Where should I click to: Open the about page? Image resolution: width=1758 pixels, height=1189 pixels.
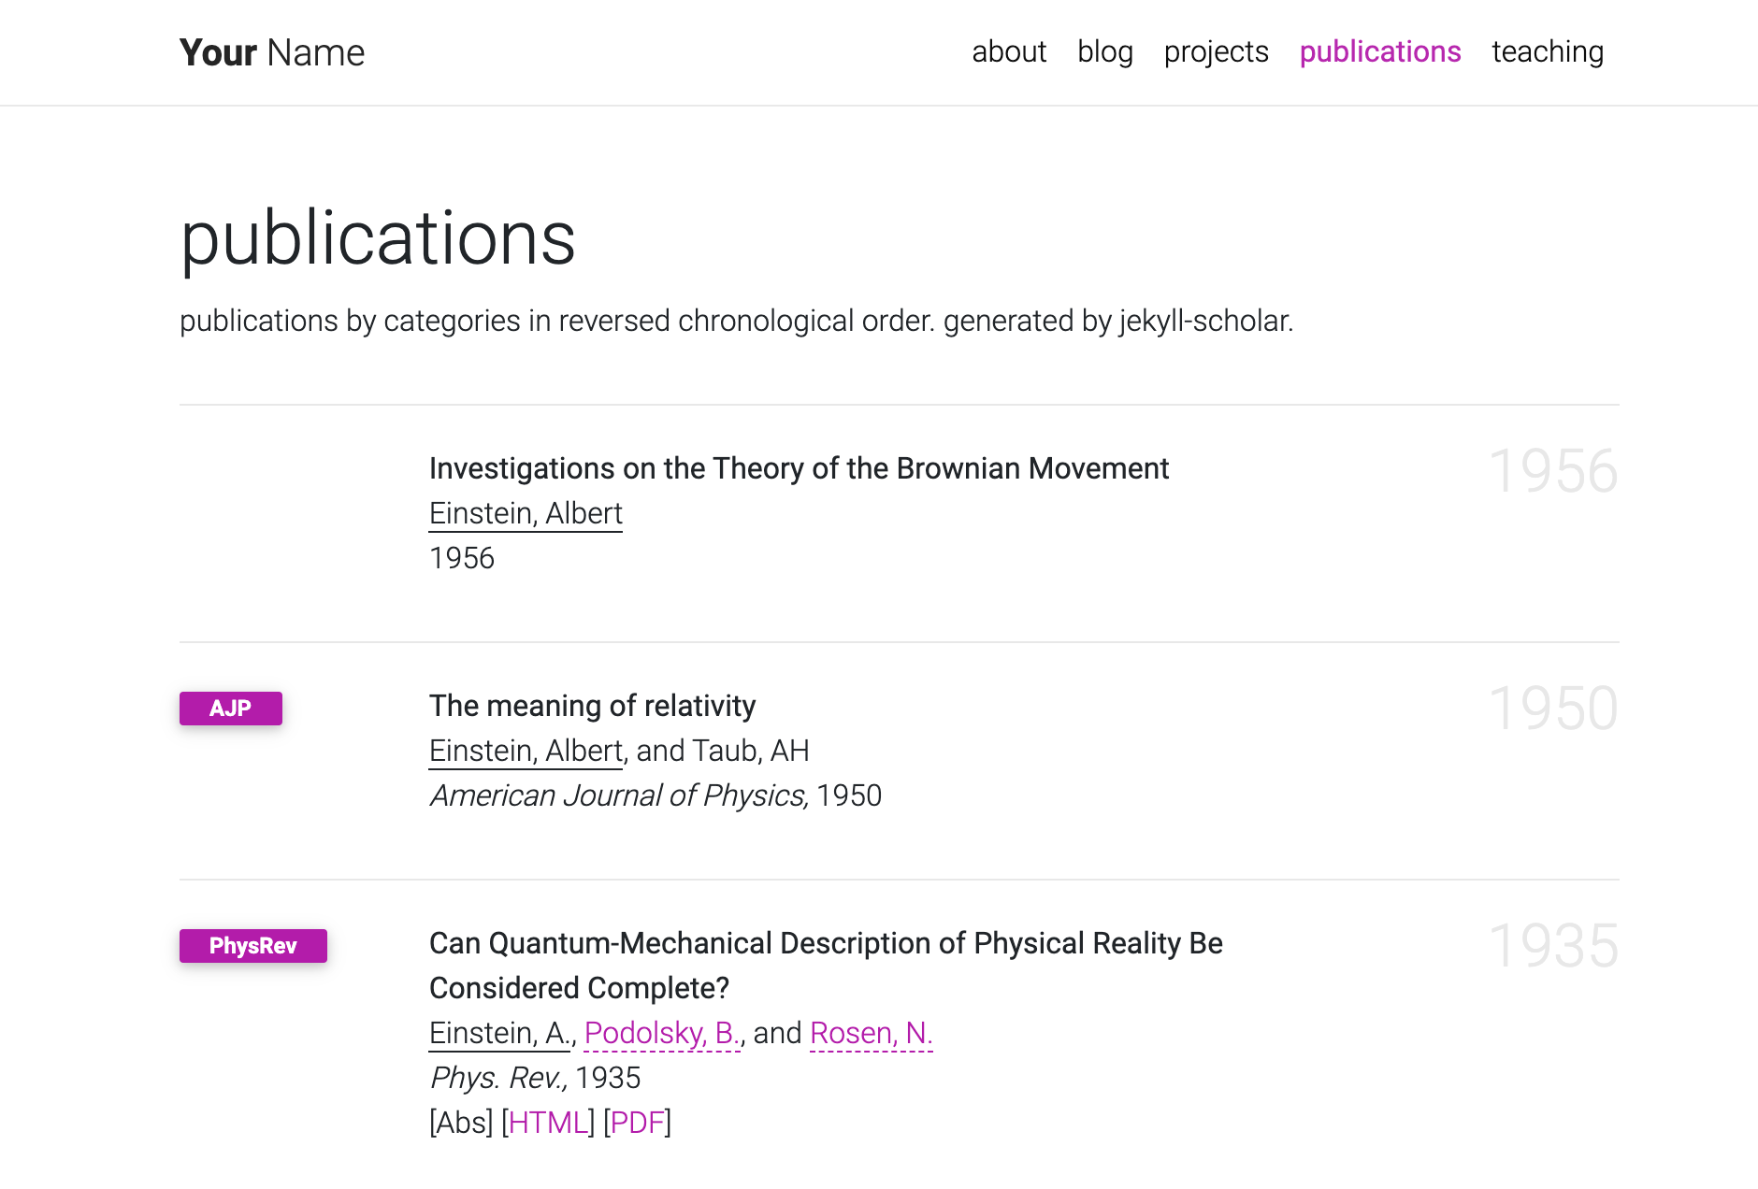pos(1008,51)
